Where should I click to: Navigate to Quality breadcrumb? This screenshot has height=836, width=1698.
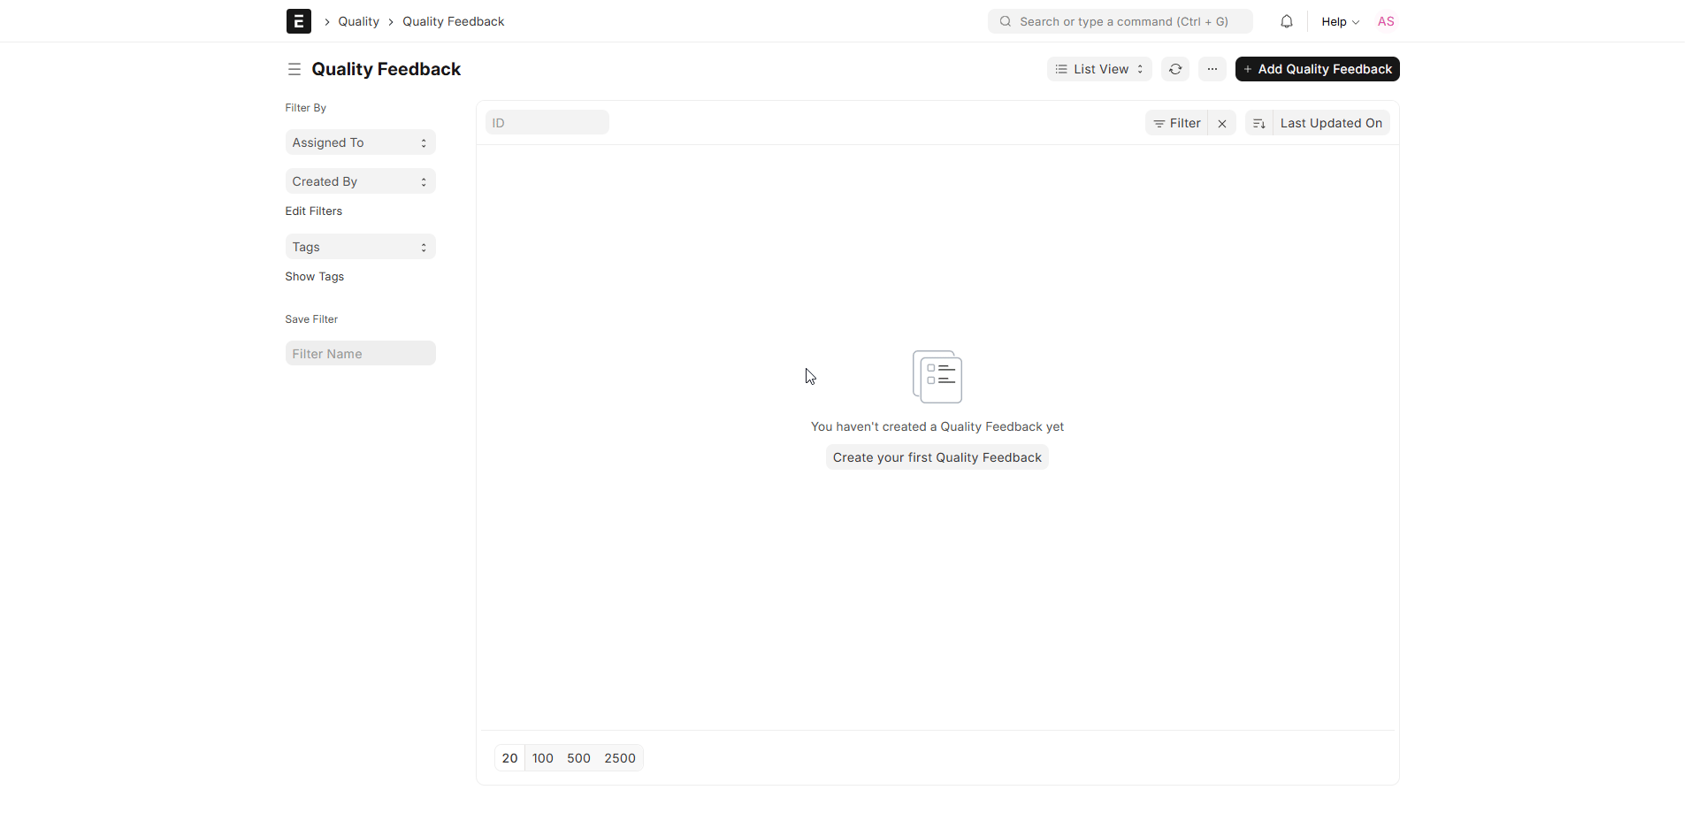point(358,21)
